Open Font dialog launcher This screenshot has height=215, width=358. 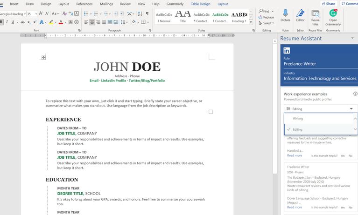pos(79,30)
